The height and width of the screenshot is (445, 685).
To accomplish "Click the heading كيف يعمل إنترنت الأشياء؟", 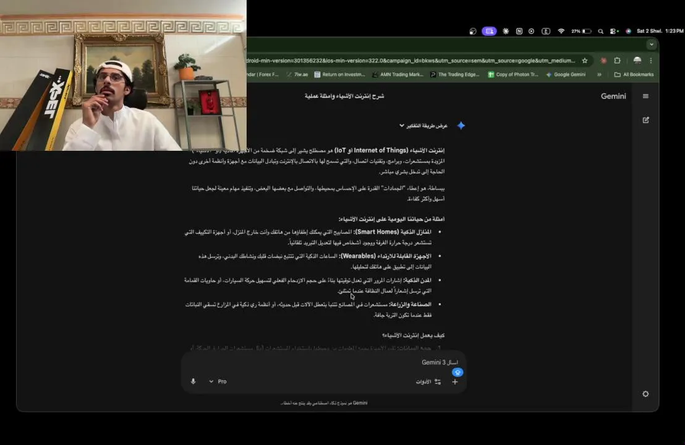I will click(413, 336).
